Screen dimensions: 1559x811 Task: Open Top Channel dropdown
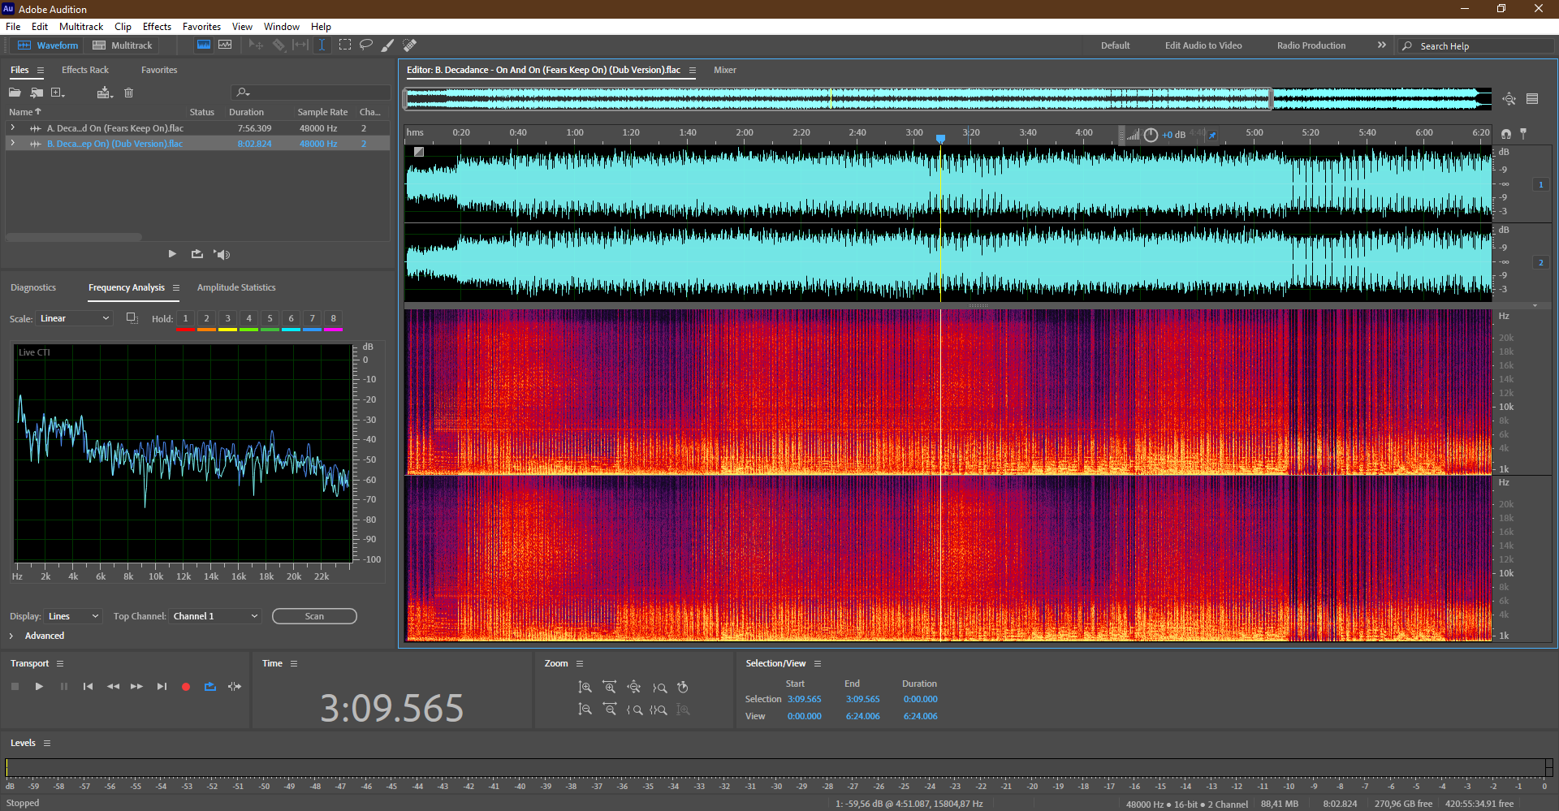pyautogui.click(x=215, y=616)
